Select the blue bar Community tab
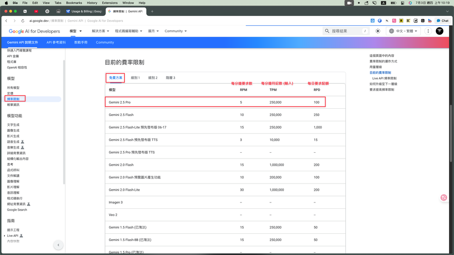 pos(105,43)
